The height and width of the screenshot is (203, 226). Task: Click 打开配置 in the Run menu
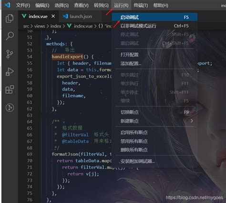154,55
